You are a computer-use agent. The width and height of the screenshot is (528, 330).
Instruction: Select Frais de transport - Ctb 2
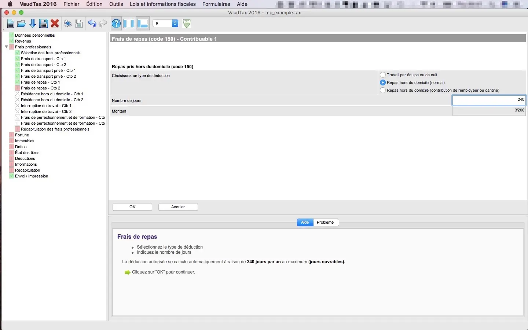[x=44, y=65]
